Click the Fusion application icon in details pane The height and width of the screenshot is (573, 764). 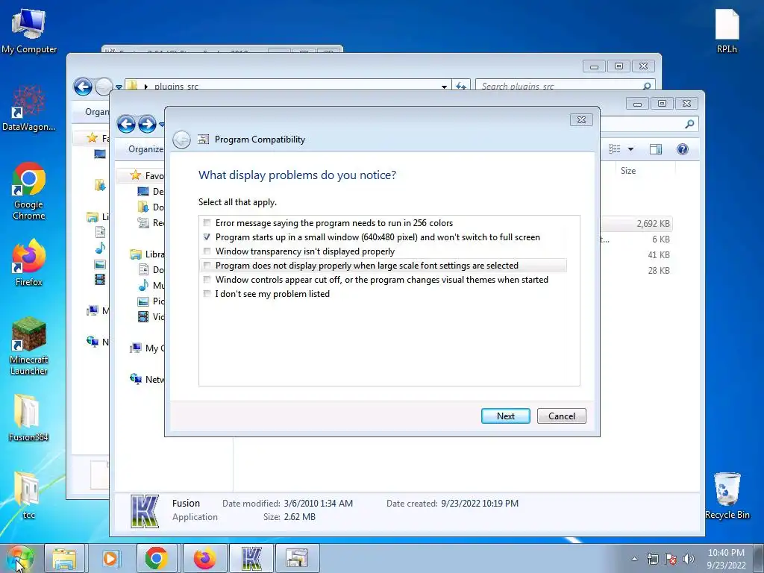pyautogui.click(x=145, y=511)
